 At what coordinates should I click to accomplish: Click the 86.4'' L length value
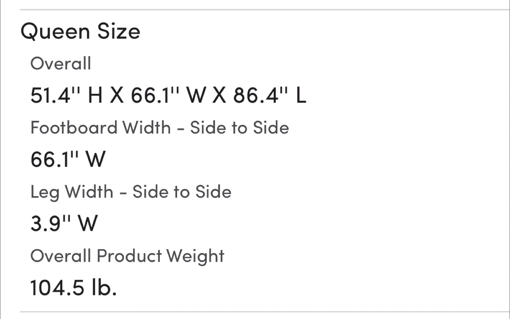(270, 96)
